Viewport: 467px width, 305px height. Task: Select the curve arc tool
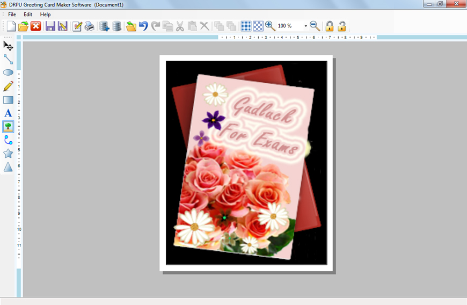coord(8,140)
